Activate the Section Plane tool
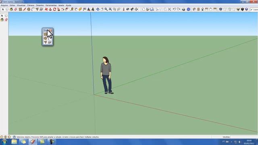Image resolution: width=258 pixels, height=145 pixels. pyautogui.click(x=136, y=9)
